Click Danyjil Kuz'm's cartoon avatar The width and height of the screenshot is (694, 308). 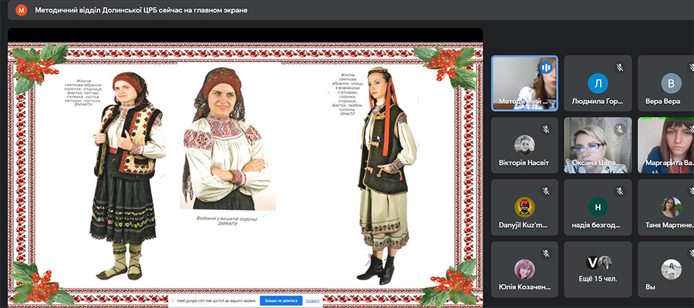click(x=524, y=207)
